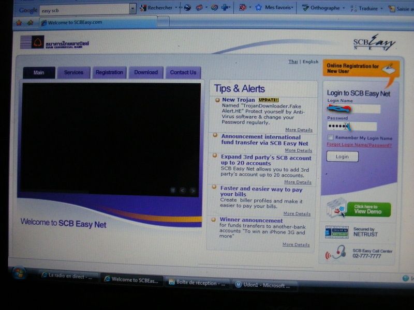This screenshot has width=414, height=310.
Task: Click the Login button
Action: tap(343, 157)
